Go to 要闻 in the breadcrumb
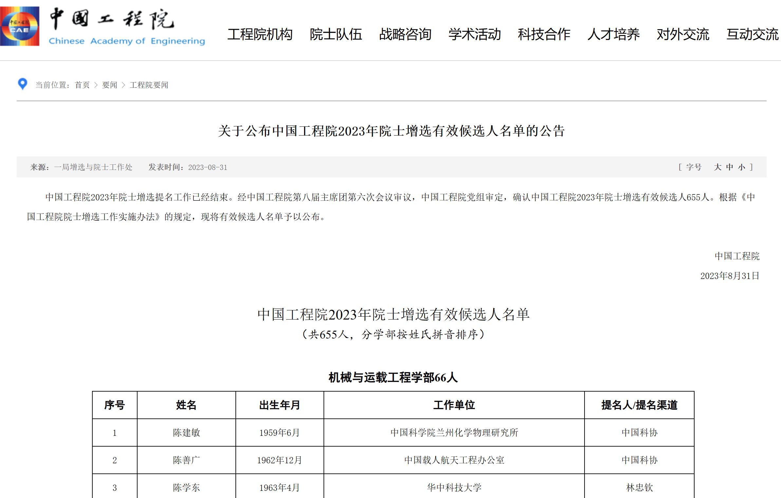 pyautogui.click(x=110, y=85)
